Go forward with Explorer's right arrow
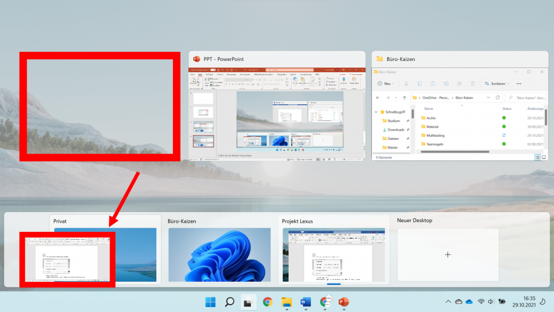This screenshot has height=312, width=554. tap(388, 97)
